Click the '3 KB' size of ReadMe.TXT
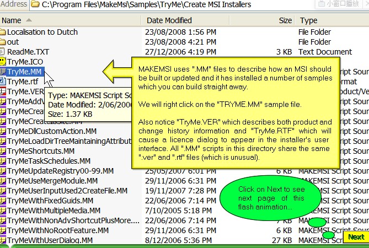The width and height of the screenshot is (369, 248). [284, 52]
